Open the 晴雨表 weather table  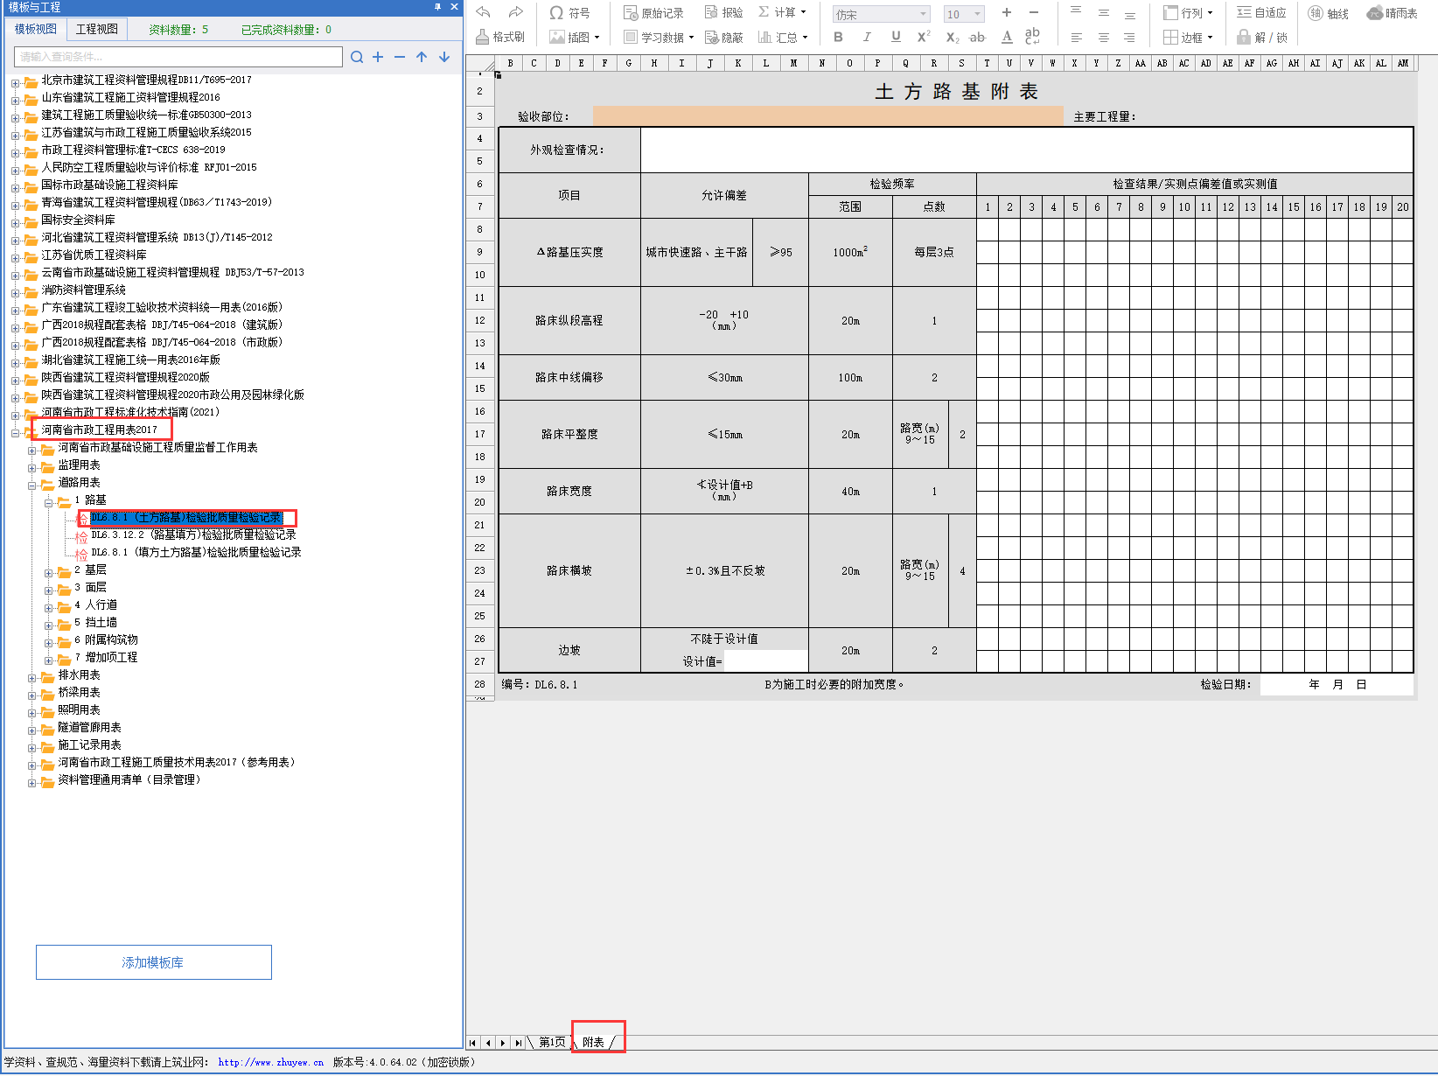tap(1392, 13)
